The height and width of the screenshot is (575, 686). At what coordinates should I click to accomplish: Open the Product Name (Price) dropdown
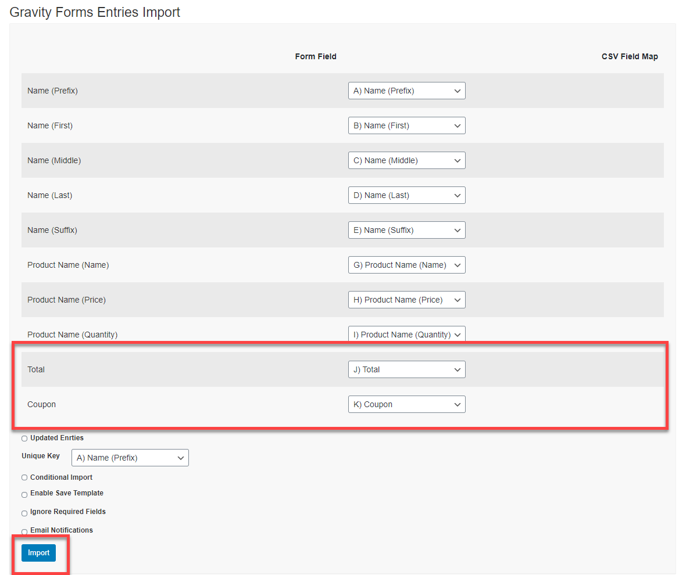tap(406, 300)
